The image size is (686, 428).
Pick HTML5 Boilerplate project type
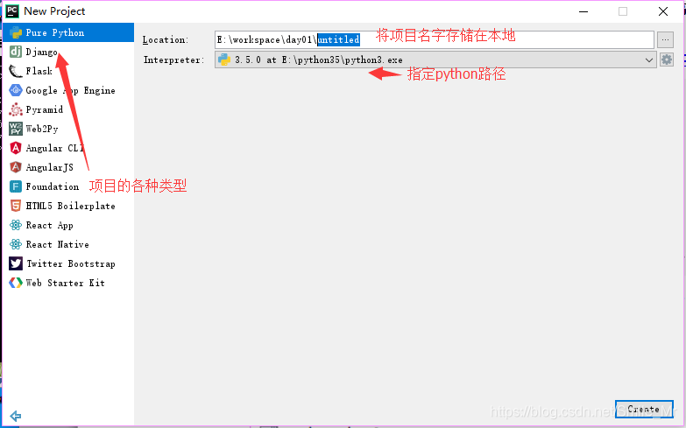[68, 206]
